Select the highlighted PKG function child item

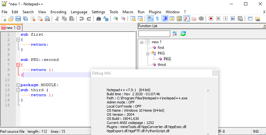(x=167, y=59)
